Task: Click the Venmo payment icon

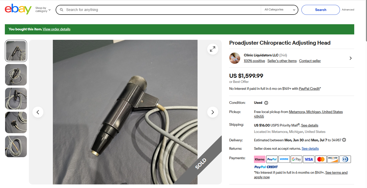Action: [x=284, y=159]
